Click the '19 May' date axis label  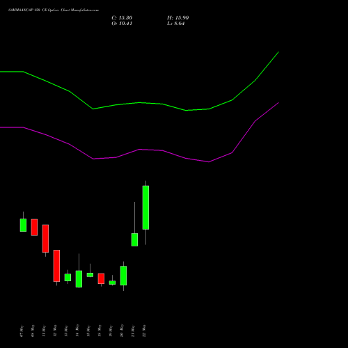[111, 331]
